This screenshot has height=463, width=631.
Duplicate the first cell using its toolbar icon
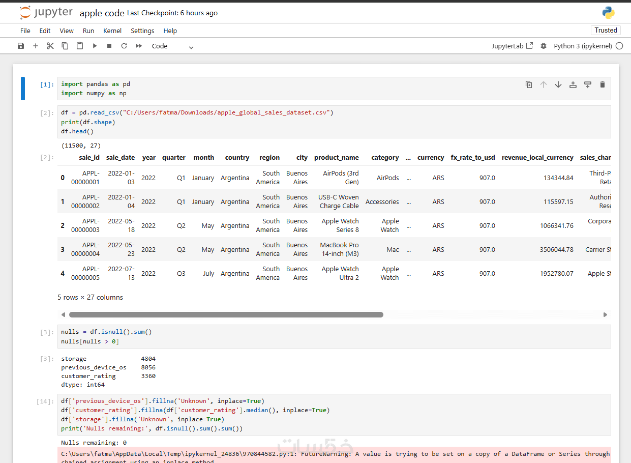(529, 84)
